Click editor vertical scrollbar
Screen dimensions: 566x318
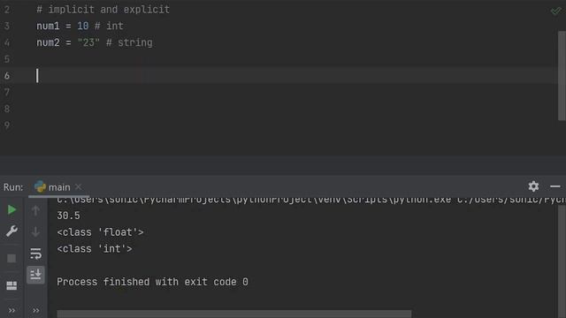[562, 76]
